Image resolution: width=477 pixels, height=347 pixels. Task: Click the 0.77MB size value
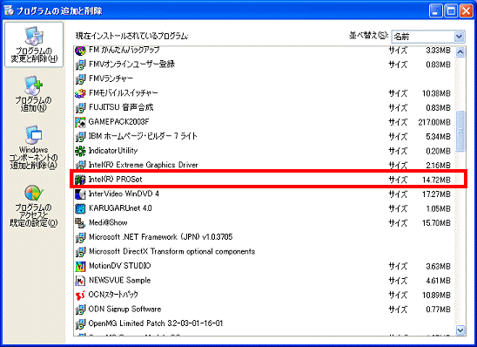pyautogui.click(x=438, y=310)
